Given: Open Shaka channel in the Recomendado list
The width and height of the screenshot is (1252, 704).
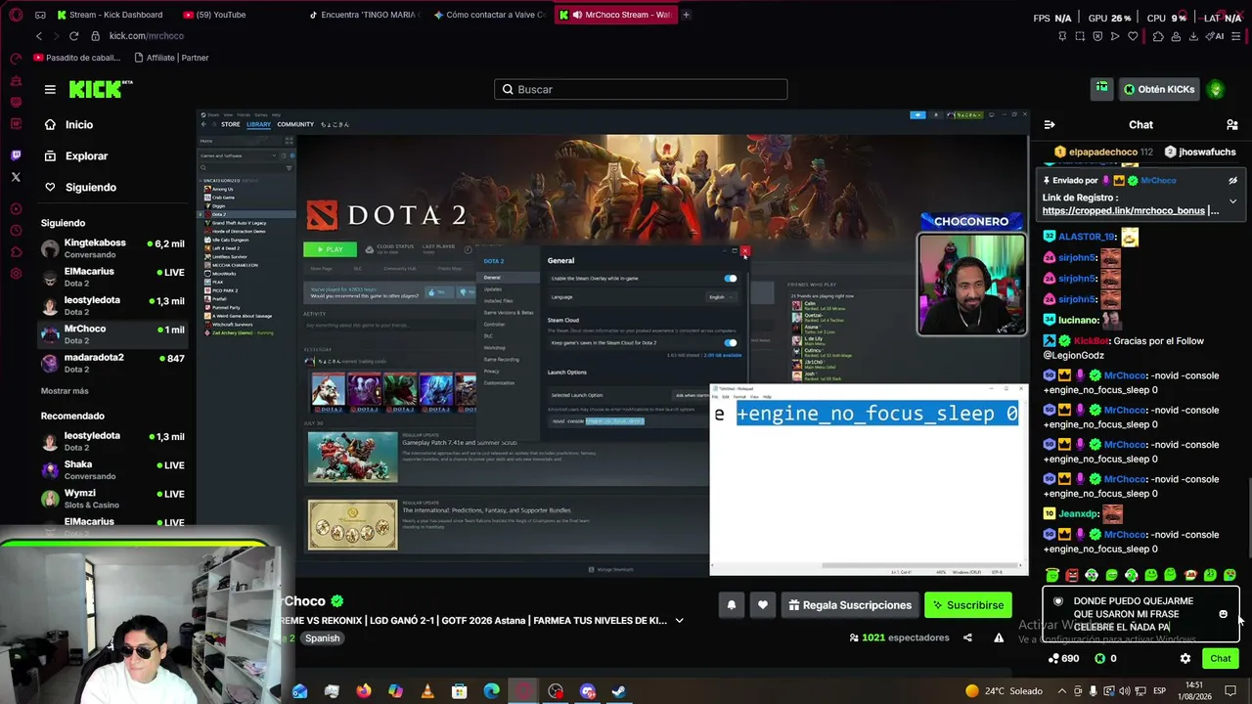Looking at the screenshot, I should (x=112, y=470).
